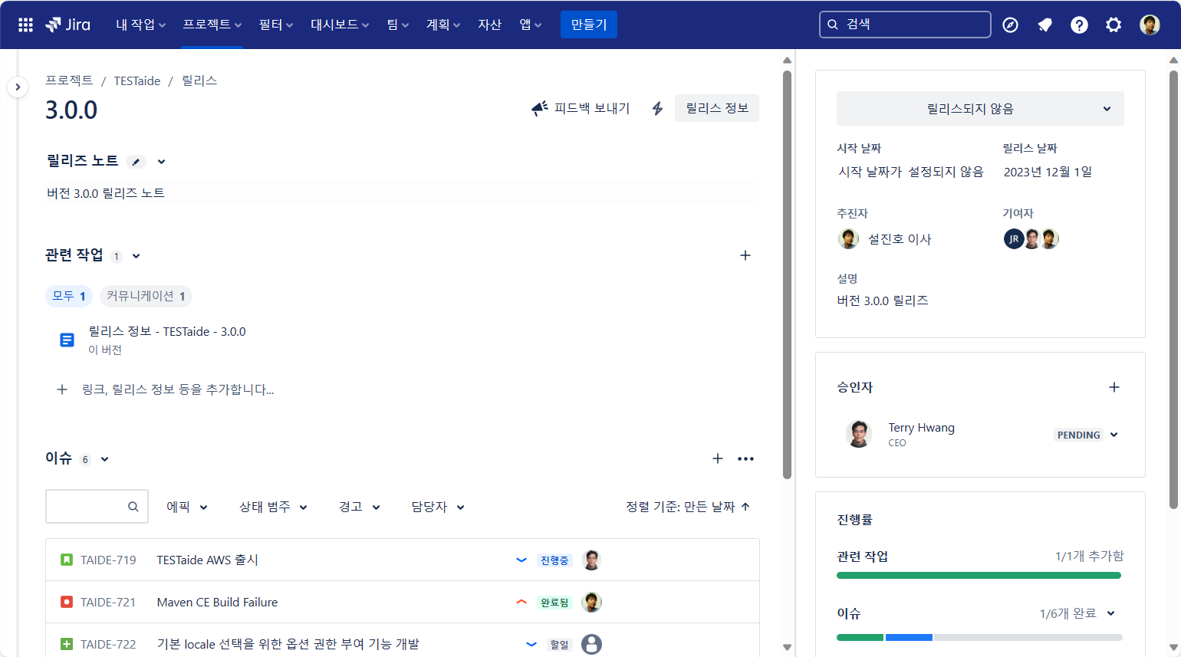
Task: Click the 피드백 보내기 button
Action: pyautogui.click(x=581, y=108)
